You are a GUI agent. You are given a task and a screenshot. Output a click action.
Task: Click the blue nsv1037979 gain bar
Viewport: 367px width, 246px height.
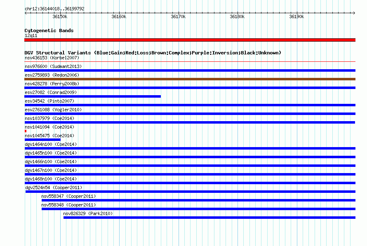pos(190,122)
